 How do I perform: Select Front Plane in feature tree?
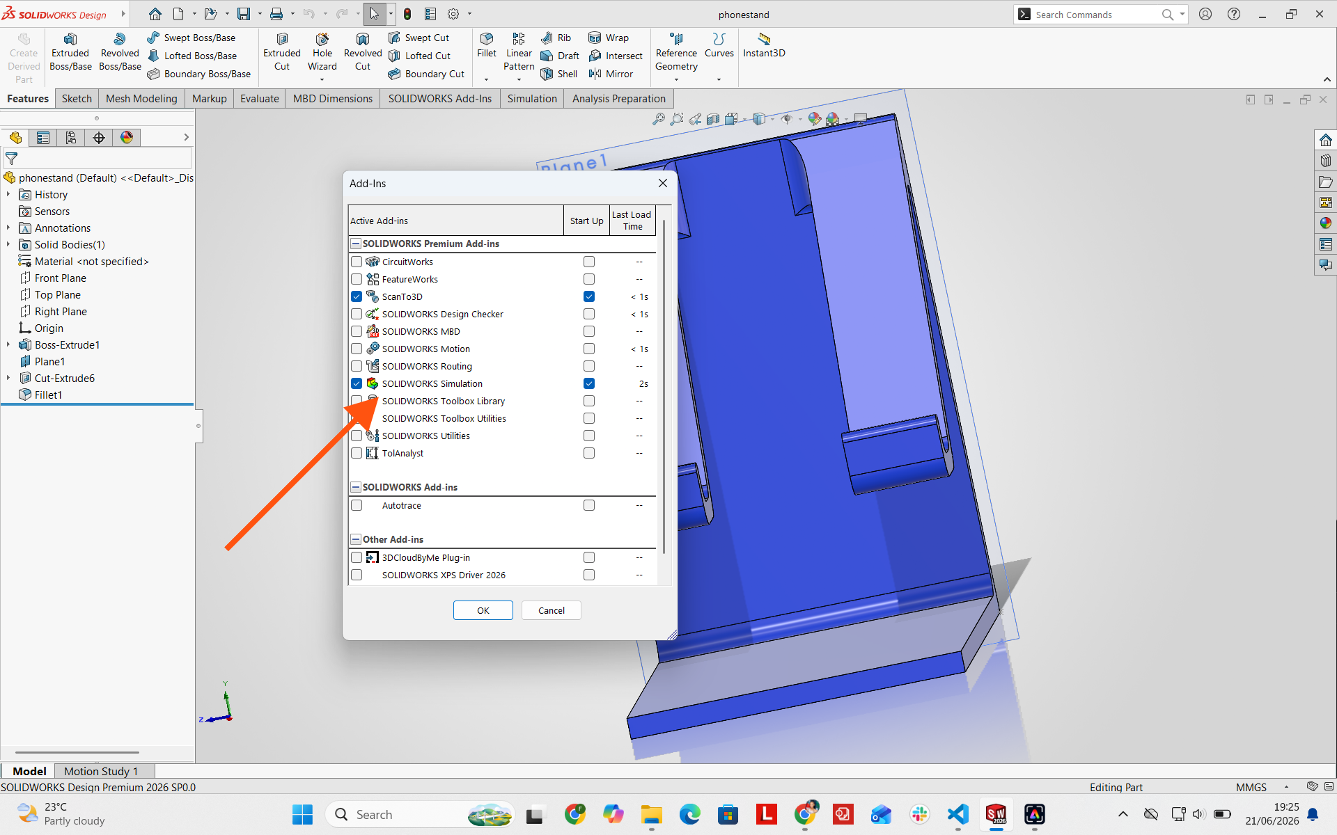pyautogui.click(x=61, y=278)
